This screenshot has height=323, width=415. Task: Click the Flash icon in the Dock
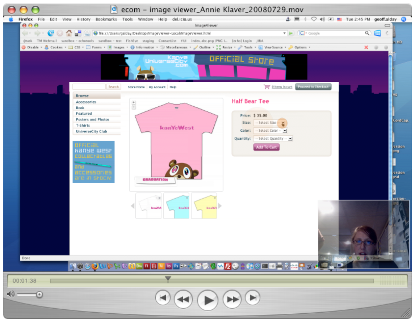click(x=146, y=266)
